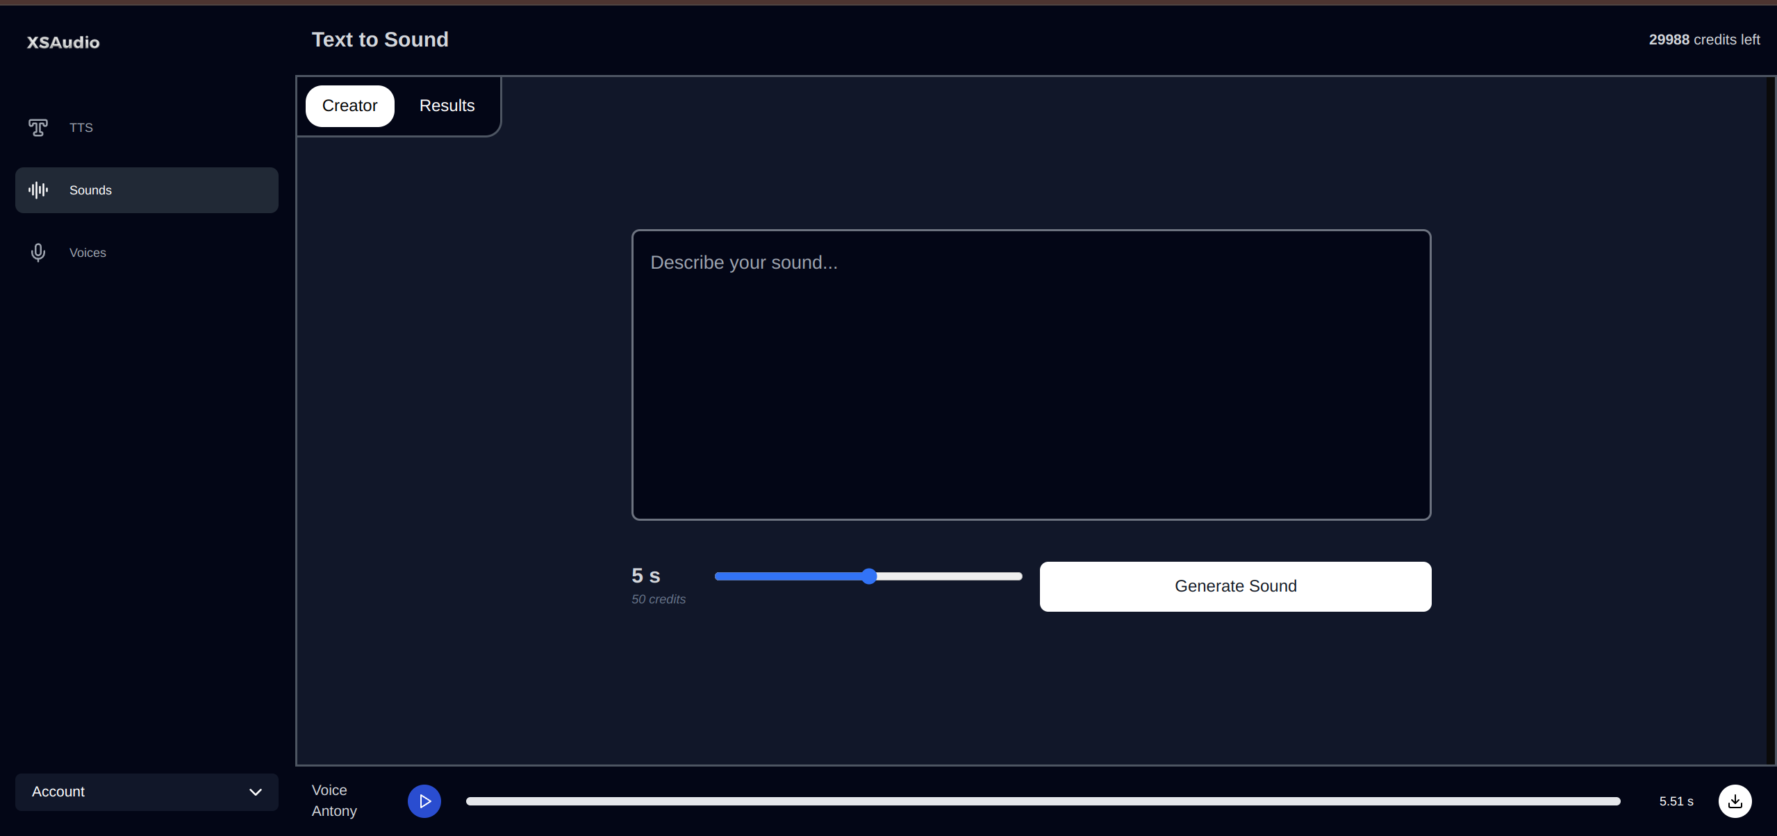This screenshot has height=836, width=1777.
Task: Click the TTS text icon in sidebar
Action: tap(38, 128)
